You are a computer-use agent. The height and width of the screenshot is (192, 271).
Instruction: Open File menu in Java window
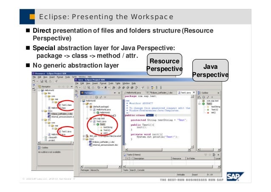pos(76,84)
